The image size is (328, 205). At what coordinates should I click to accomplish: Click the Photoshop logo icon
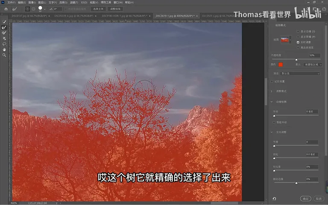click(3, 3)
